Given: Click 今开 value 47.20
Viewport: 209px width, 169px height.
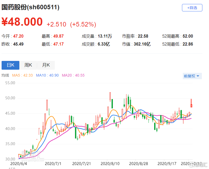Looking at the screenshot, I should tap(18, 36).
